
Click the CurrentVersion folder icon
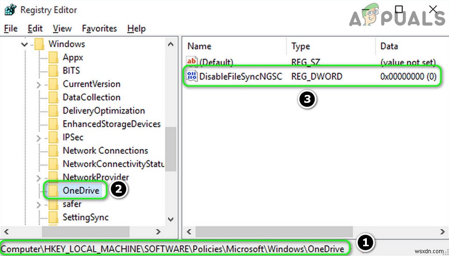coord(53,84)
